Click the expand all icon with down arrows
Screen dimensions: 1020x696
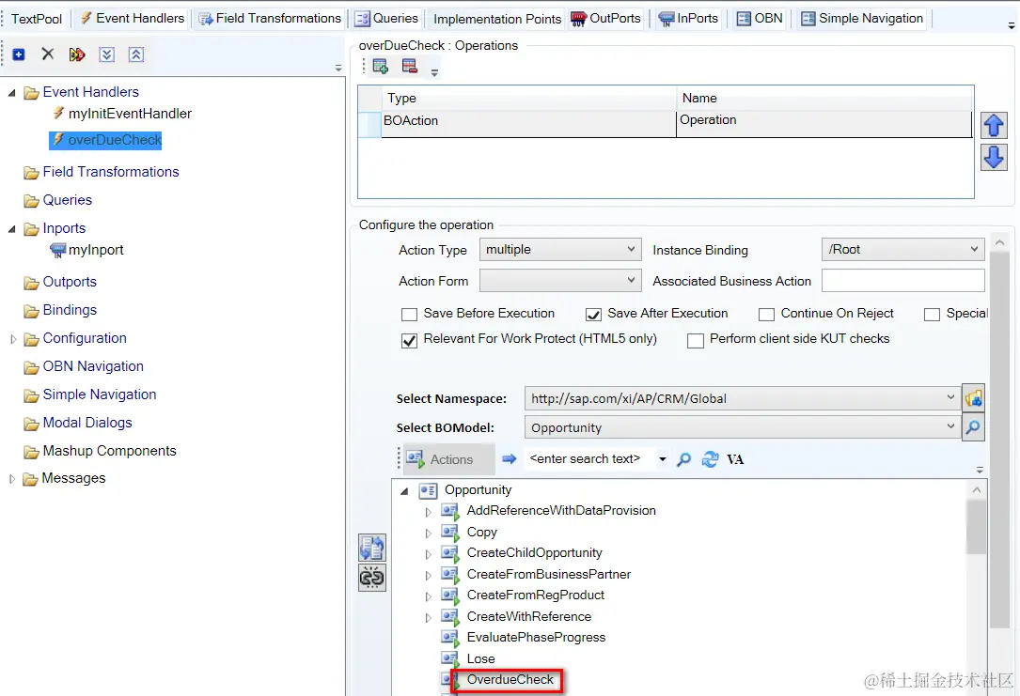pyautogui.click(x=106, y=54)
